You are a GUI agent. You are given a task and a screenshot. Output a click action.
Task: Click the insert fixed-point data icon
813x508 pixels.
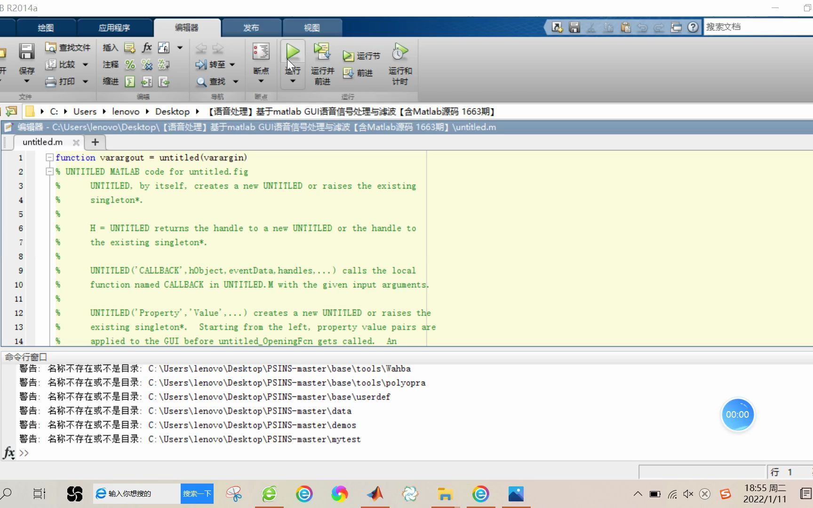(x=164, y=48)
